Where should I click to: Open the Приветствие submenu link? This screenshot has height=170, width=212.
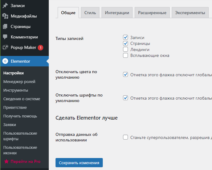click(x=15, y=107)
